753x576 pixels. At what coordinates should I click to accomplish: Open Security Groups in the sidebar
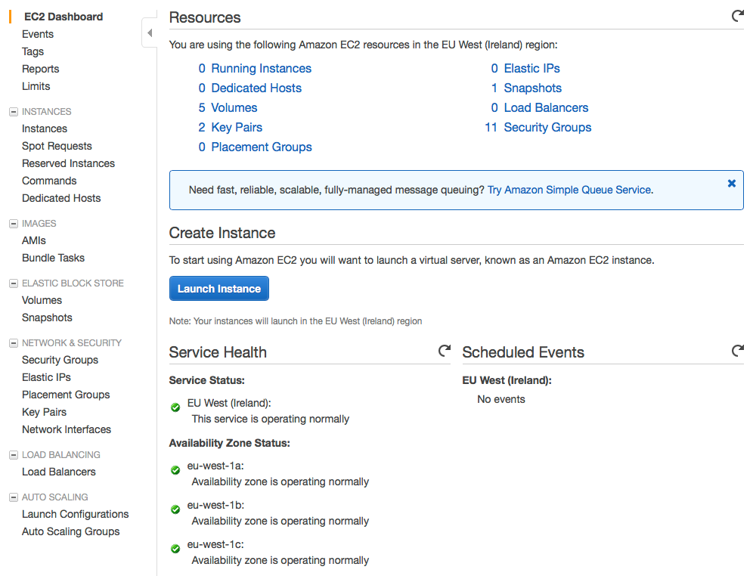click(60, 360)
